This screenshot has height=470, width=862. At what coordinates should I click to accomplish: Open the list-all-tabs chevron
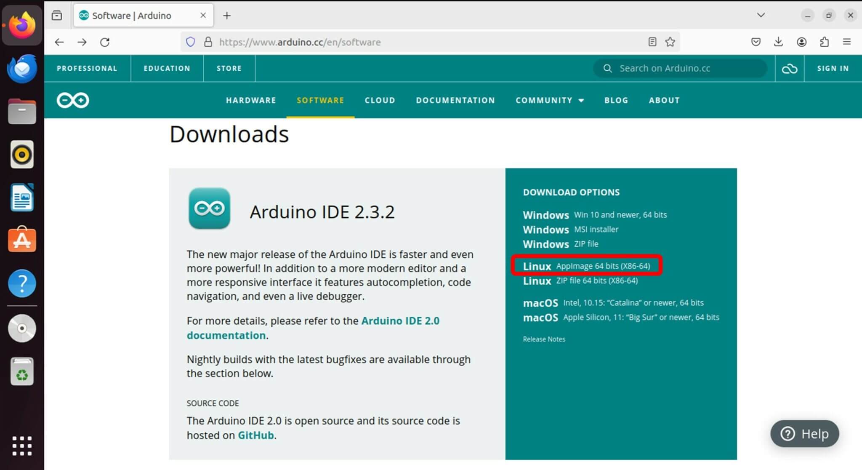[761, 15]
